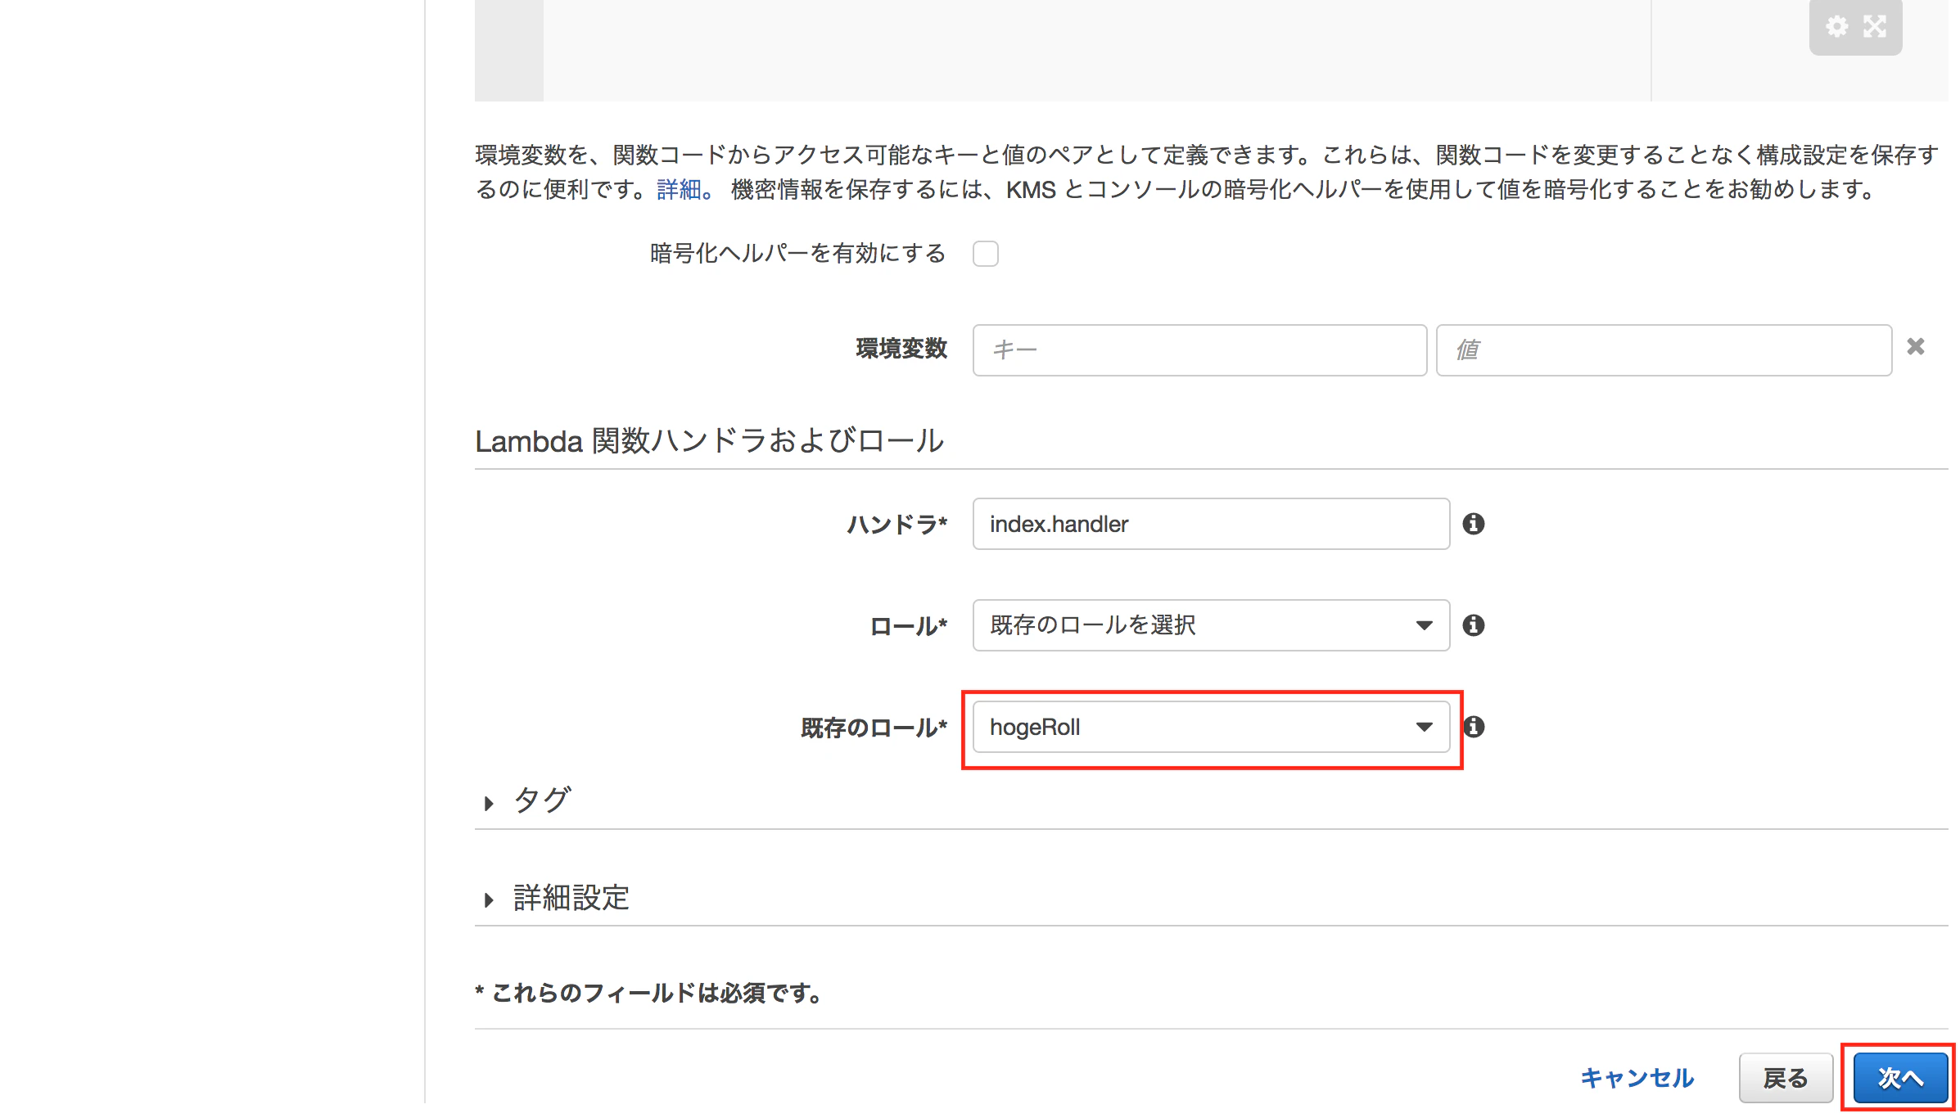Show info for the Role dropdown
1960x1118 pixels.
click(1473, 625)
